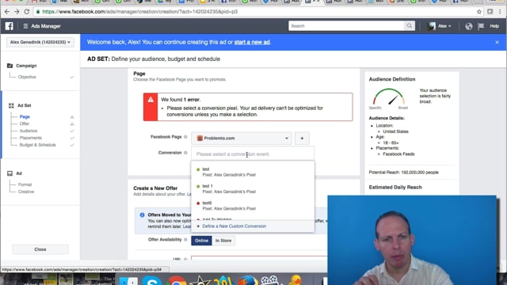
Task: Click info icon beside Conversion label
Action: (185, 153)
